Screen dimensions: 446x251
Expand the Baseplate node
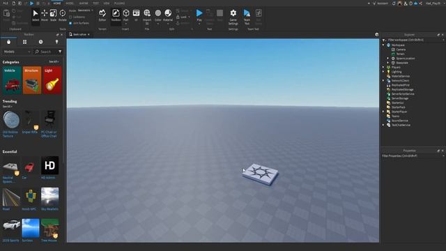[x=388, y=63]
